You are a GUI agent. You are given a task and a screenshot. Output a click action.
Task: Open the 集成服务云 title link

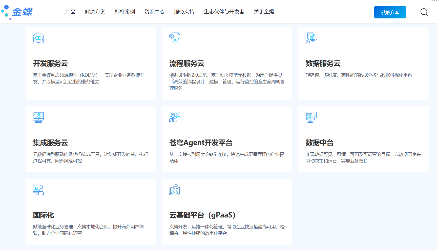50,143
